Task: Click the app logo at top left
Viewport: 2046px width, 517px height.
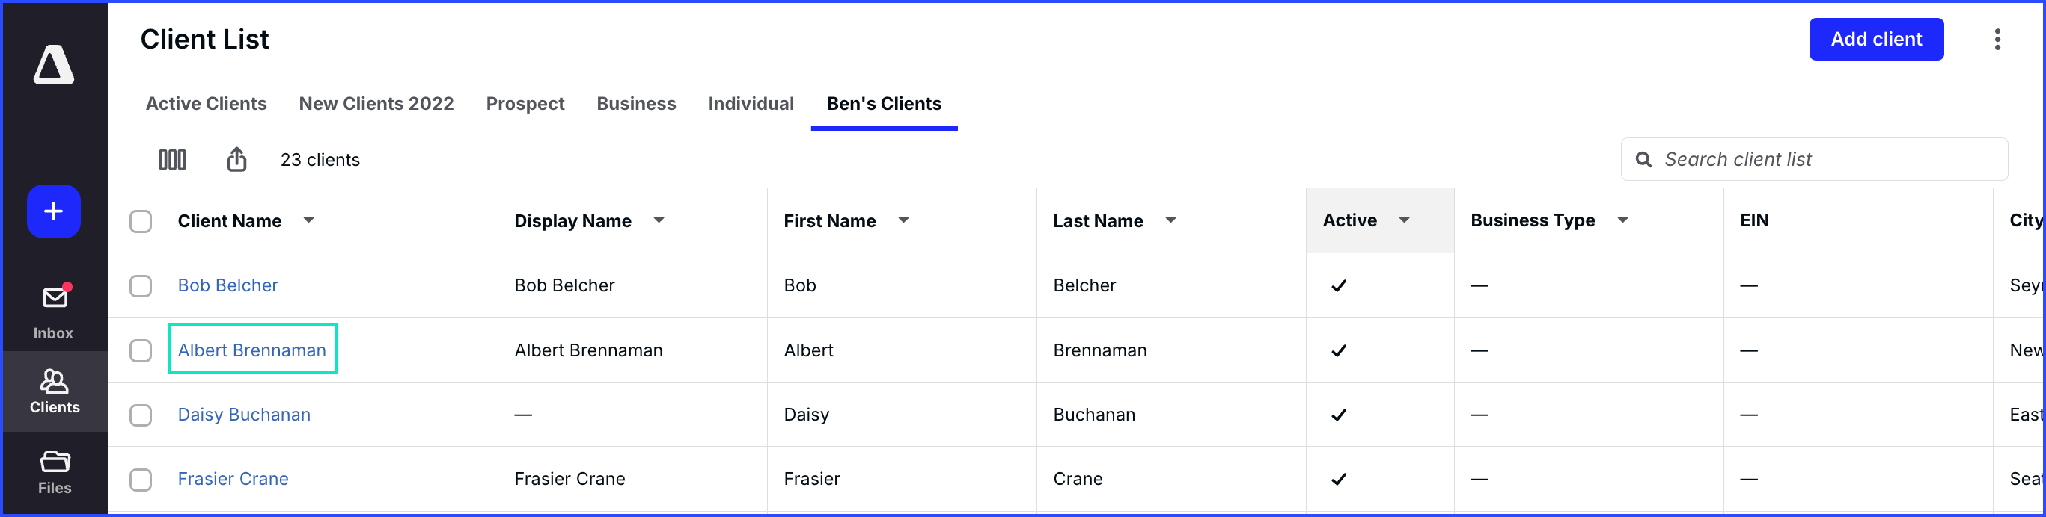Action: coord(54,64)
